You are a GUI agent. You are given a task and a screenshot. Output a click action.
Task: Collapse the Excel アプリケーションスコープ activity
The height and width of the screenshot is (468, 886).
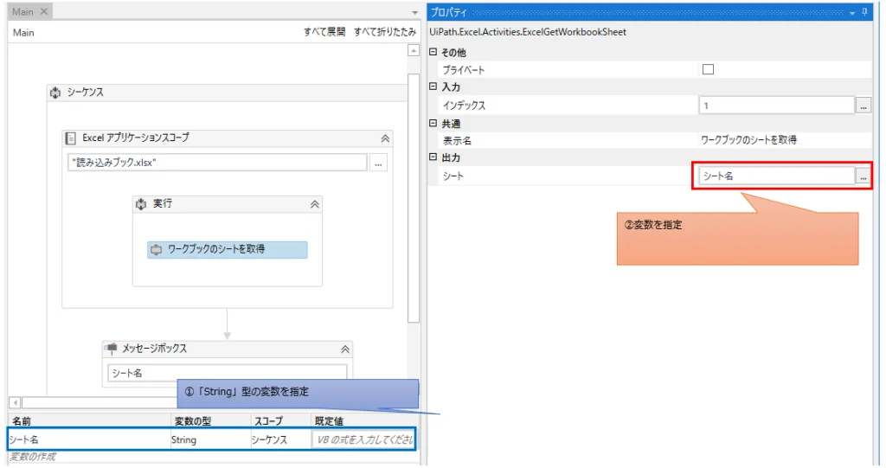385,138
